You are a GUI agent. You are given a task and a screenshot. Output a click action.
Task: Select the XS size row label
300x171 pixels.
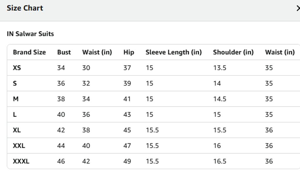click(x=17, y=68)
